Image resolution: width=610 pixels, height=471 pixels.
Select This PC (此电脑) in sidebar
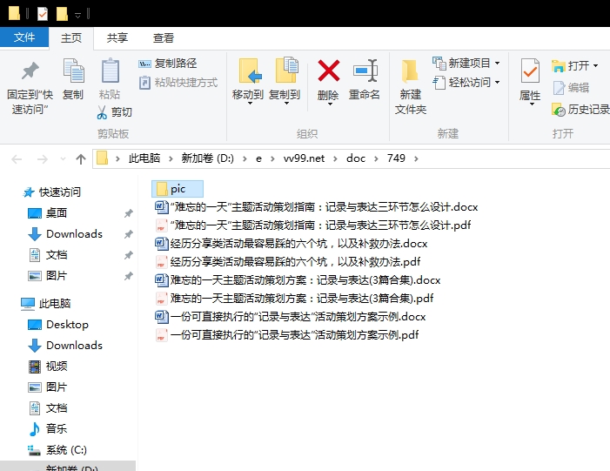pos(46,303)
